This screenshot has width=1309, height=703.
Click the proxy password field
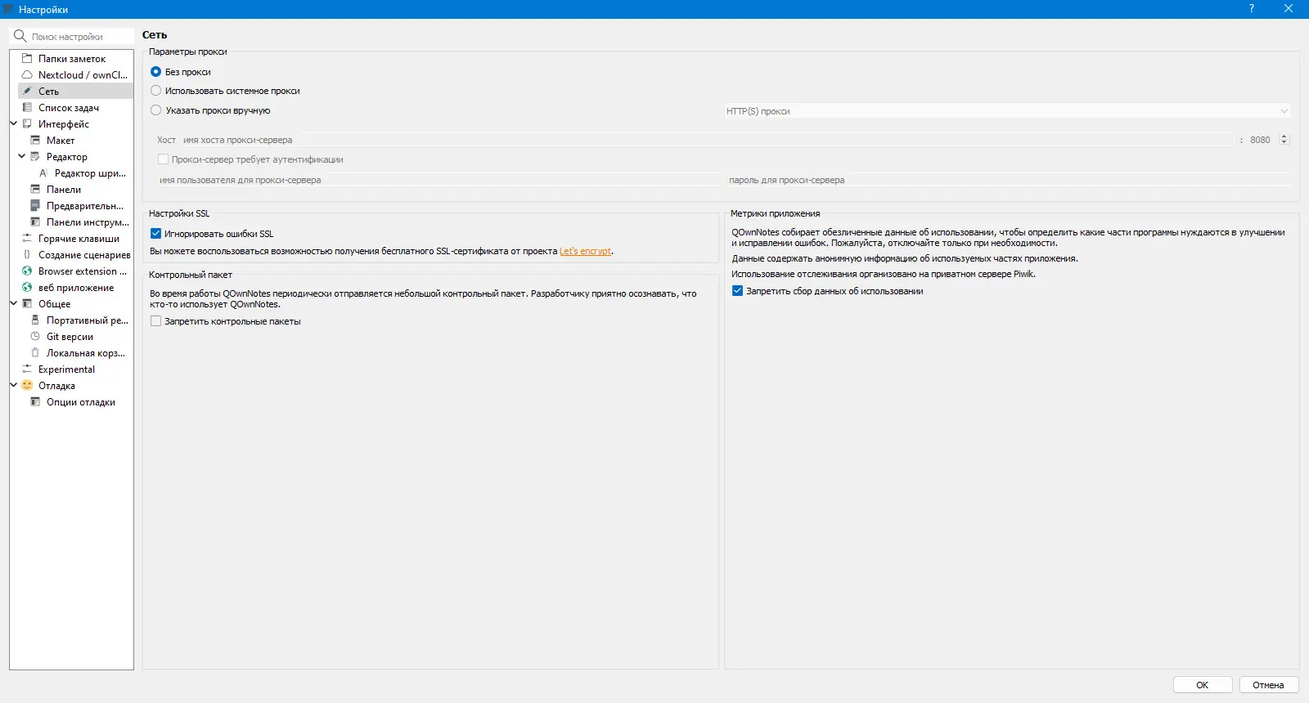pyautogui.click(x=1008, y=180)
